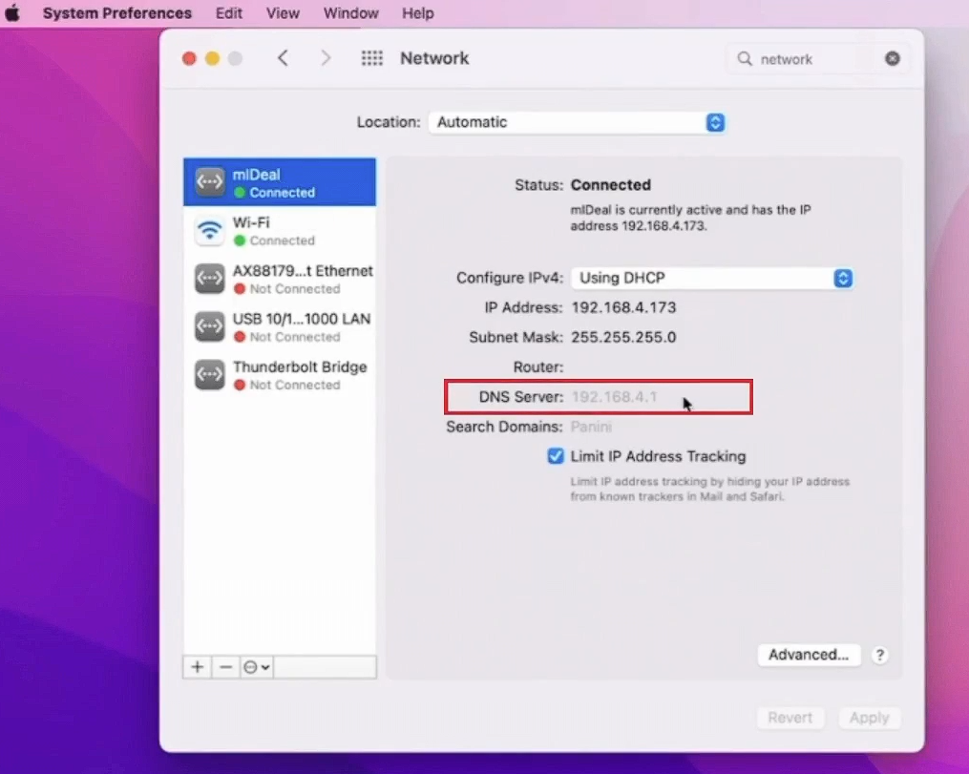Open the service action menu with chevron
969x774 pixels.
(256, 667)
